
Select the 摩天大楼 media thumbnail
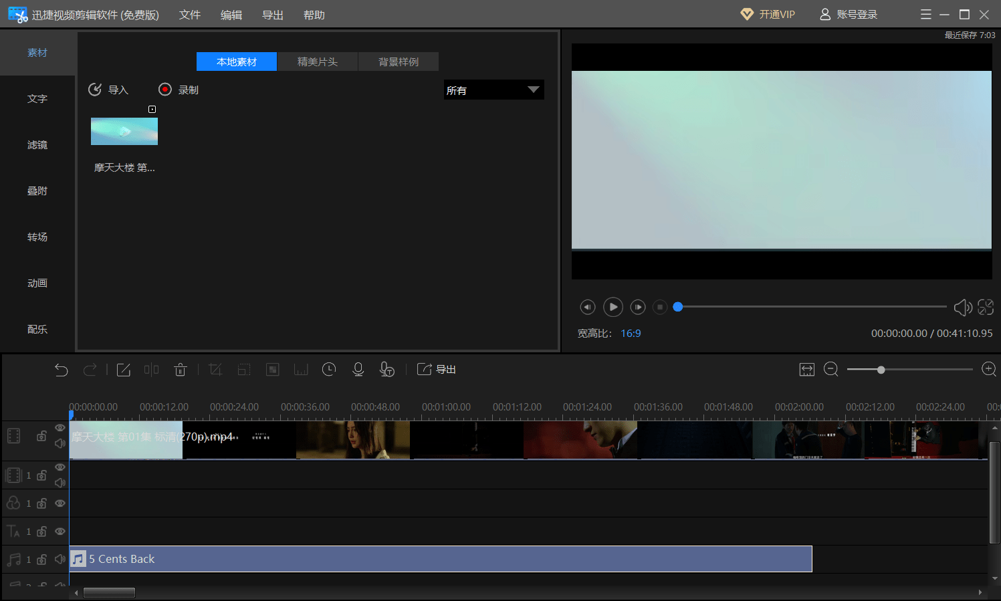point(124,132)
